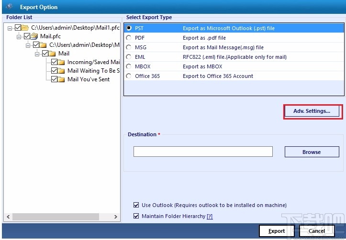Screen dimensions: 346x240
Task: Click the folder list horizontal scrollbar thumb
Action: [56, 217]
